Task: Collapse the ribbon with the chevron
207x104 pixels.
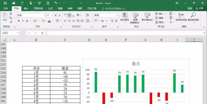Action: [204, 27]
